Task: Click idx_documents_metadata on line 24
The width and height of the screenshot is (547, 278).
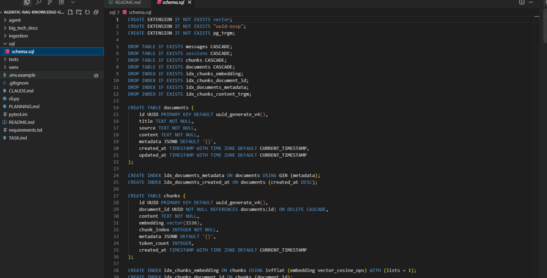Action: click(x=194, y=175)
